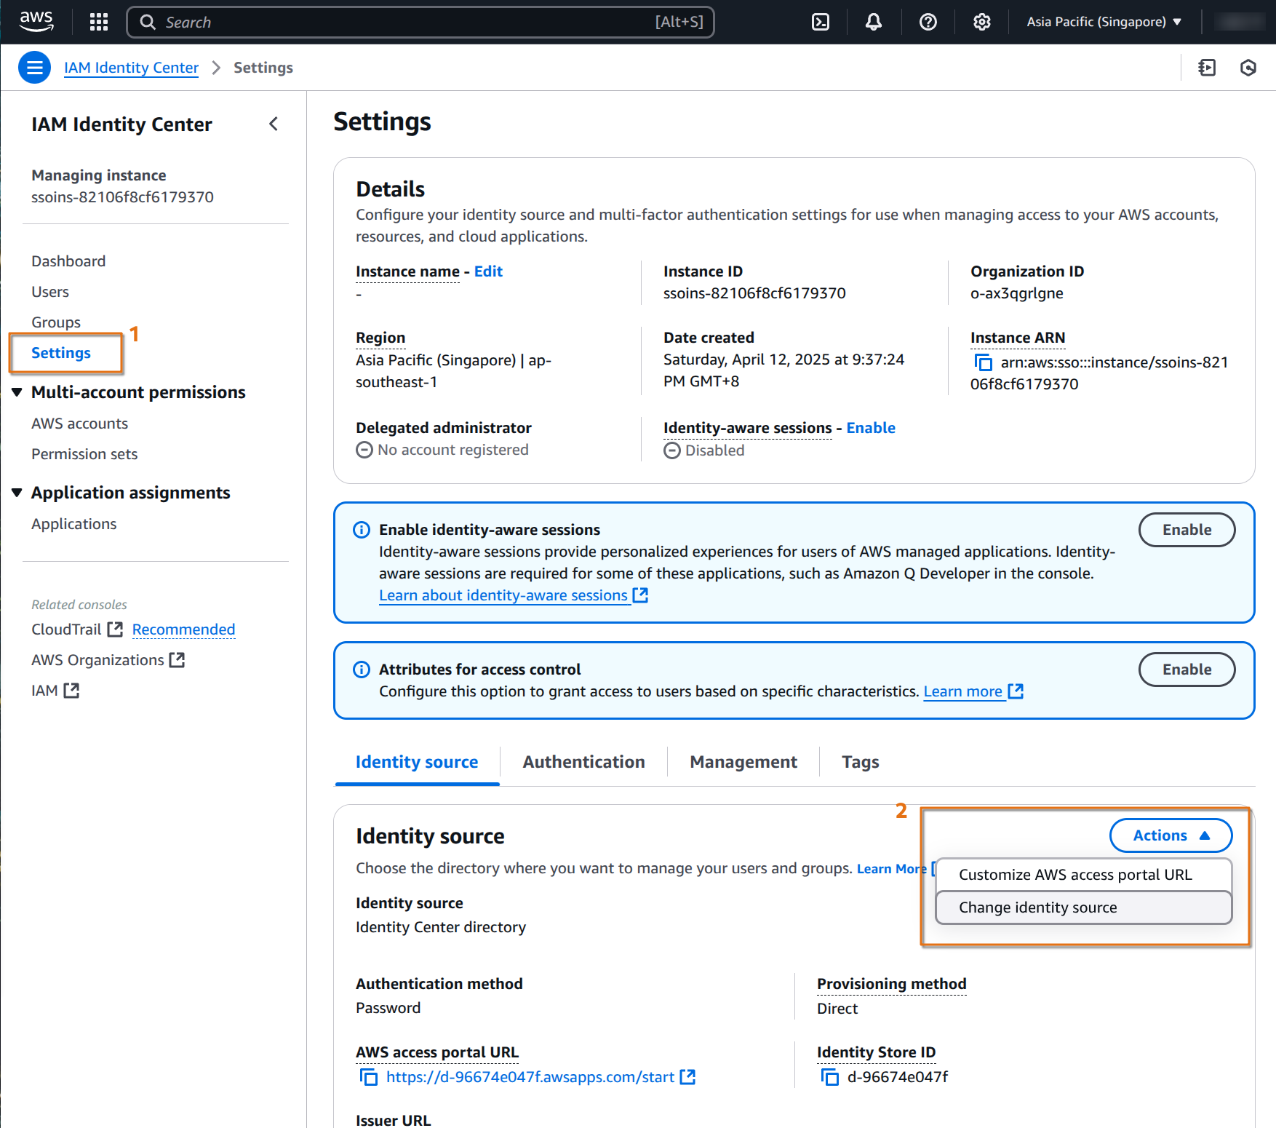This screenshot has width=1276, height=1128.
Task: Click the Disabled status under Identity-aware sessions
Action: tap(704, 450)
